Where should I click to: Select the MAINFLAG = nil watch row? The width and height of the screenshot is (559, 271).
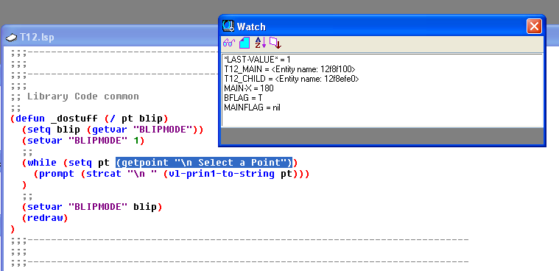pos(252,108)
